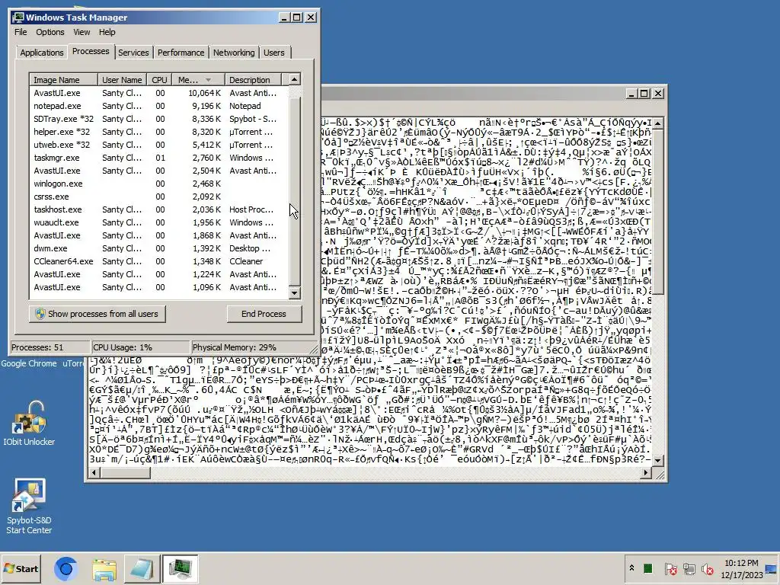Screen dimensions: 780x585
Task: Sort by CPU column header
Action: 159,79
